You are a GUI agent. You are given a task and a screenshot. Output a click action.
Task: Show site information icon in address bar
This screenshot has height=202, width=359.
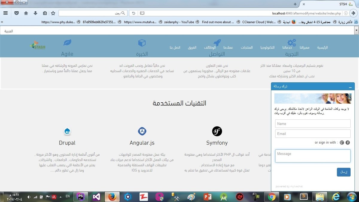pos(346,13)
